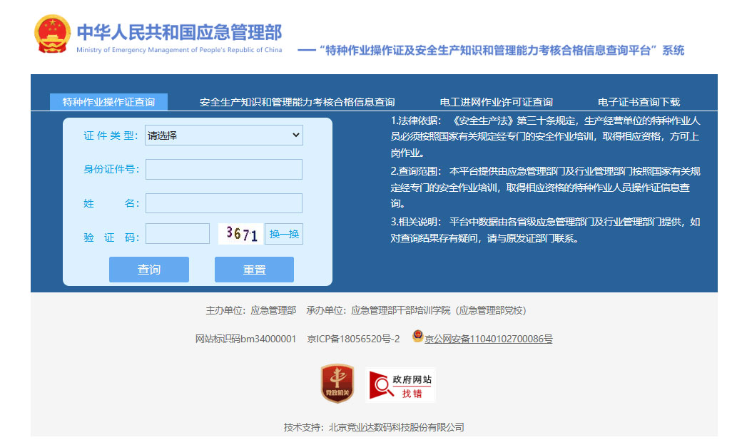Expand the 证件类型 dropdown list
732x440 pixels.
pyautogui.click(x=223, y=135)
